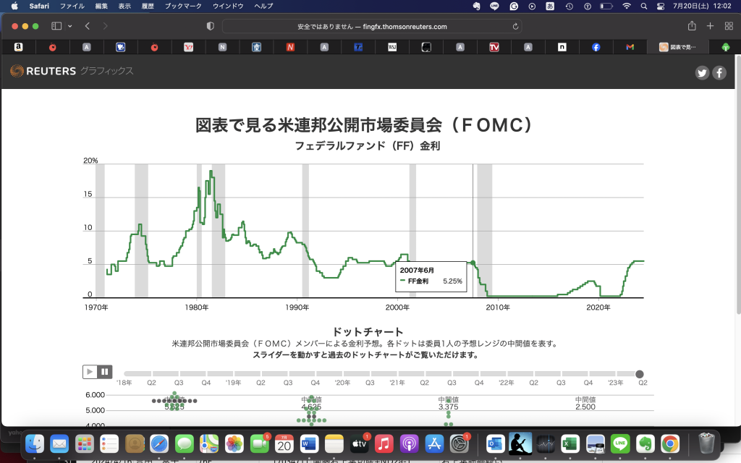Pause the dot chart animation
The width and height of the screenshot is (741, 463).
(x=105, y=372)
